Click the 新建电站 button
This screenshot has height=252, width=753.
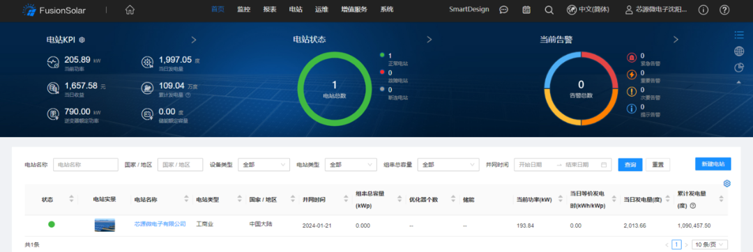tap(713, 164)
